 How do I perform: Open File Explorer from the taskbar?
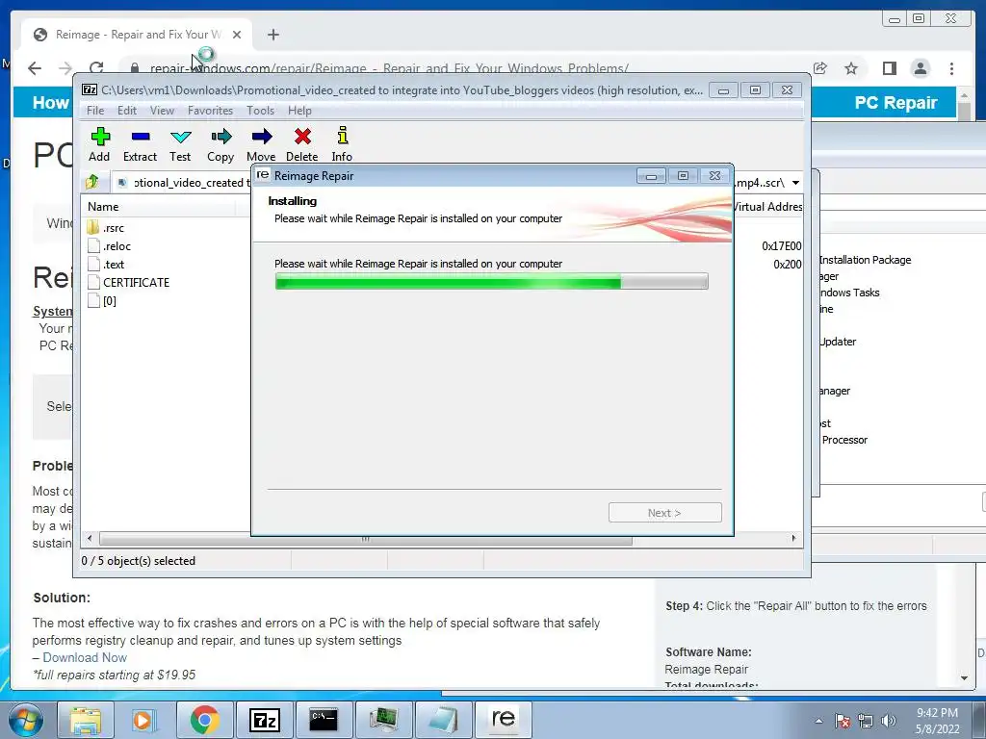click(86, 720)
